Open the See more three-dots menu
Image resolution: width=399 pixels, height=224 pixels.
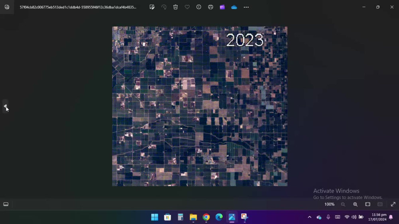[246, 7]
